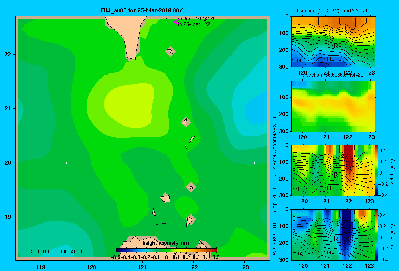Click longitude tick label 120 on main map
The width and height of the screenshot is (399, 271).
[92, 267]
